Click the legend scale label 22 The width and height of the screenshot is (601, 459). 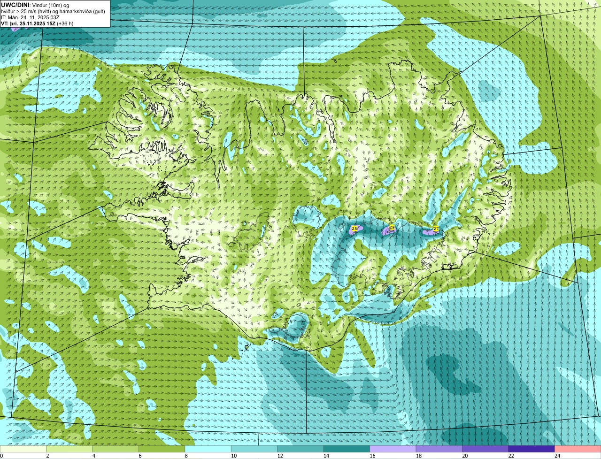coord(511,456)
